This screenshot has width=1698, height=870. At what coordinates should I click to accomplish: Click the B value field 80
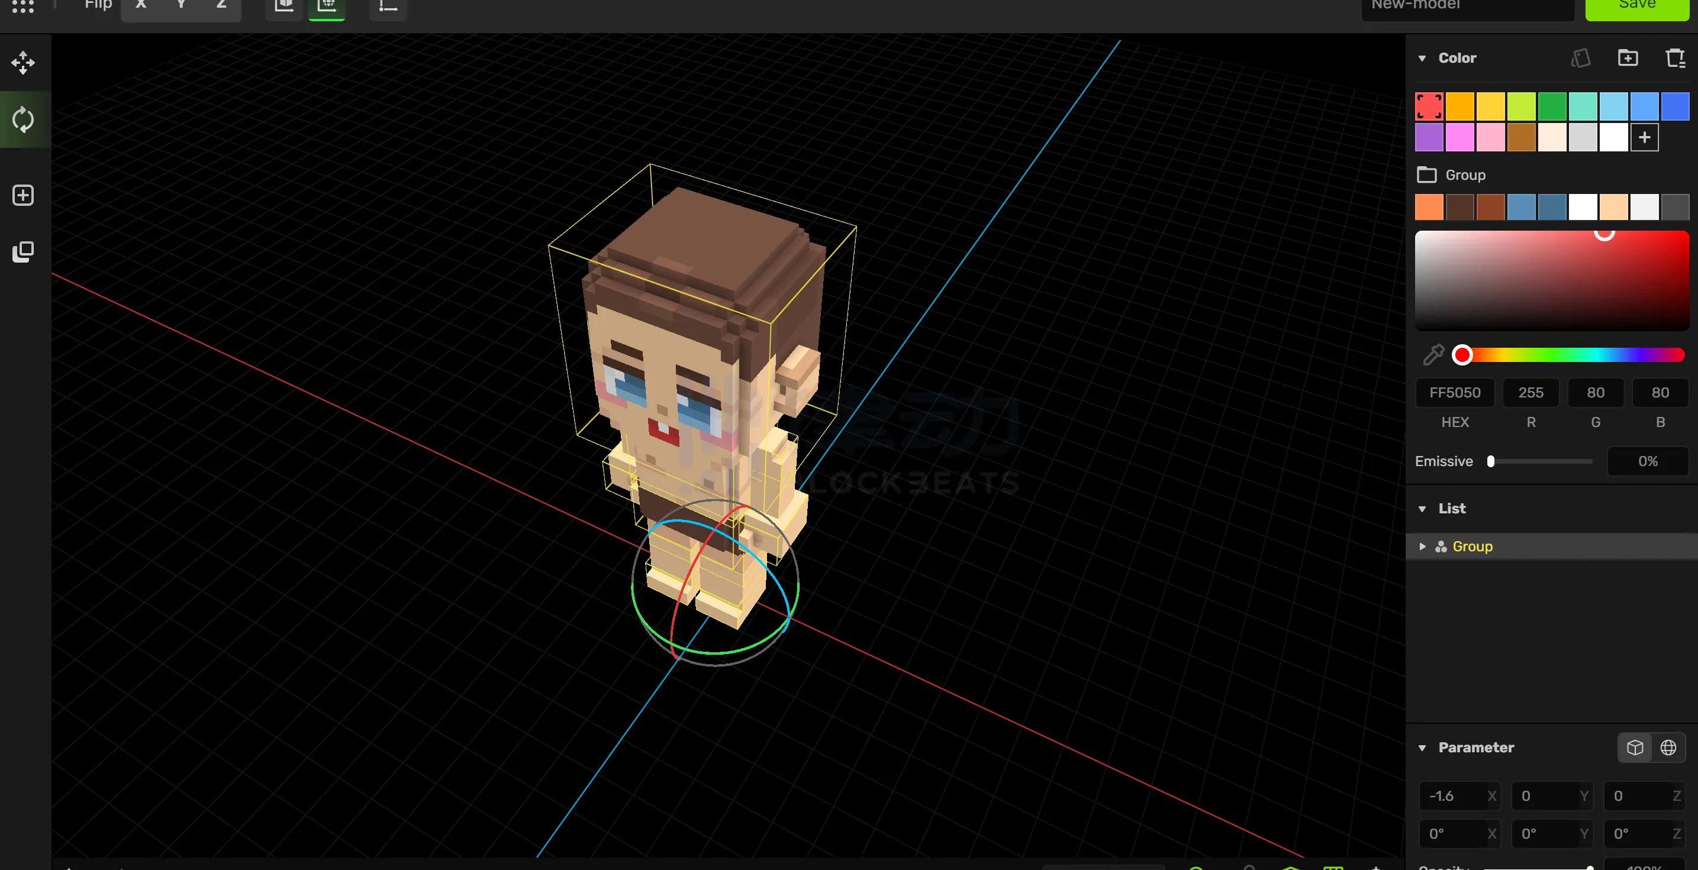pos(1660,393)
